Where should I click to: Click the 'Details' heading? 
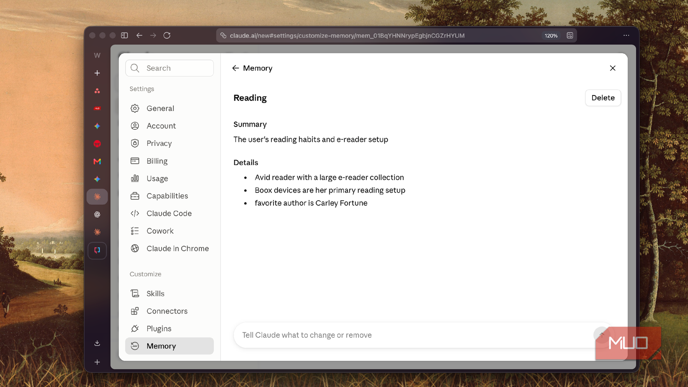(246, 163)
